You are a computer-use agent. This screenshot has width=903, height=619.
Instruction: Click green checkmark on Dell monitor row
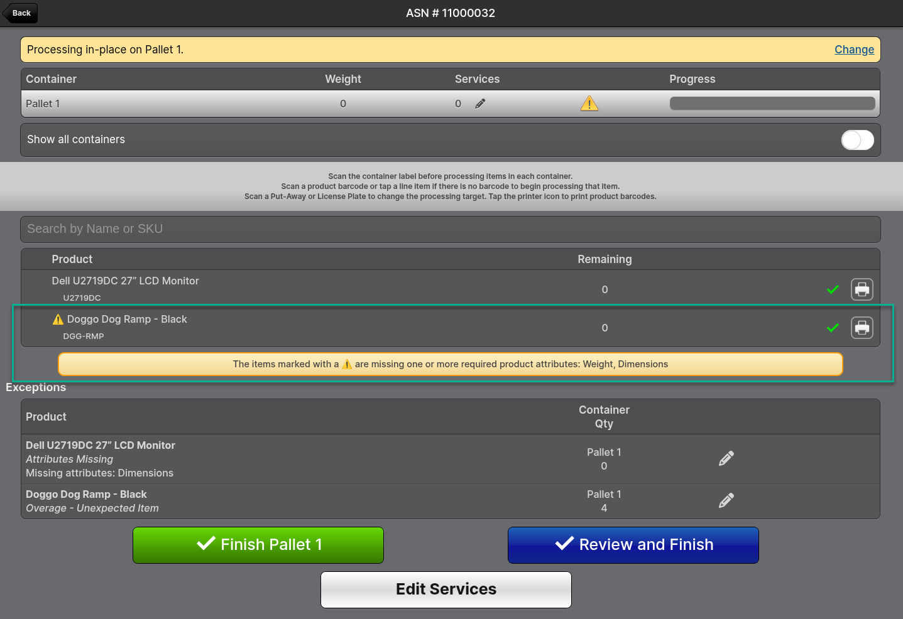click(833, 289)
